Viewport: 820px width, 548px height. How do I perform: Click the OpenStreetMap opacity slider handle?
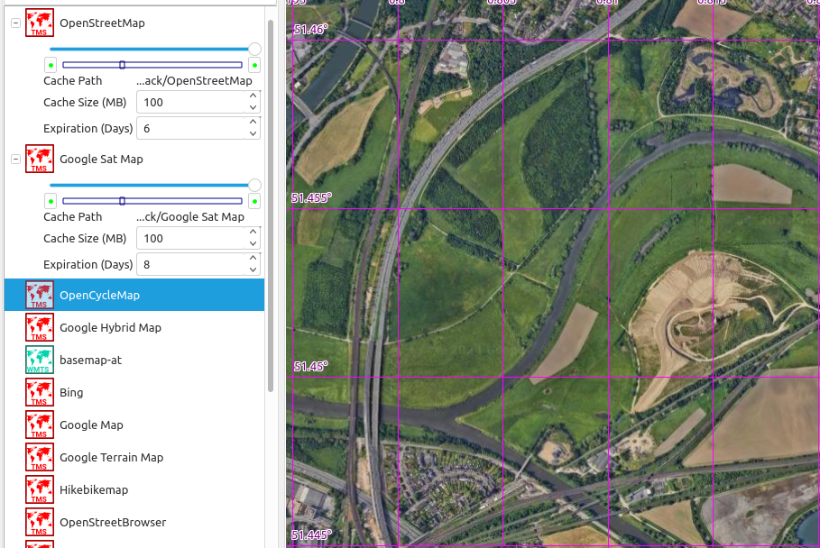click(254, 49)
